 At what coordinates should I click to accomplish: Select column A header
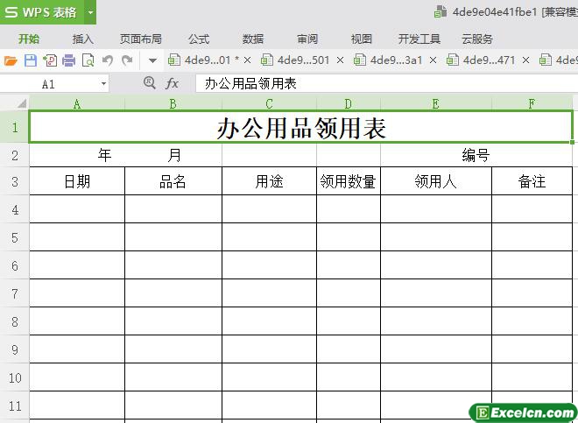77,103
